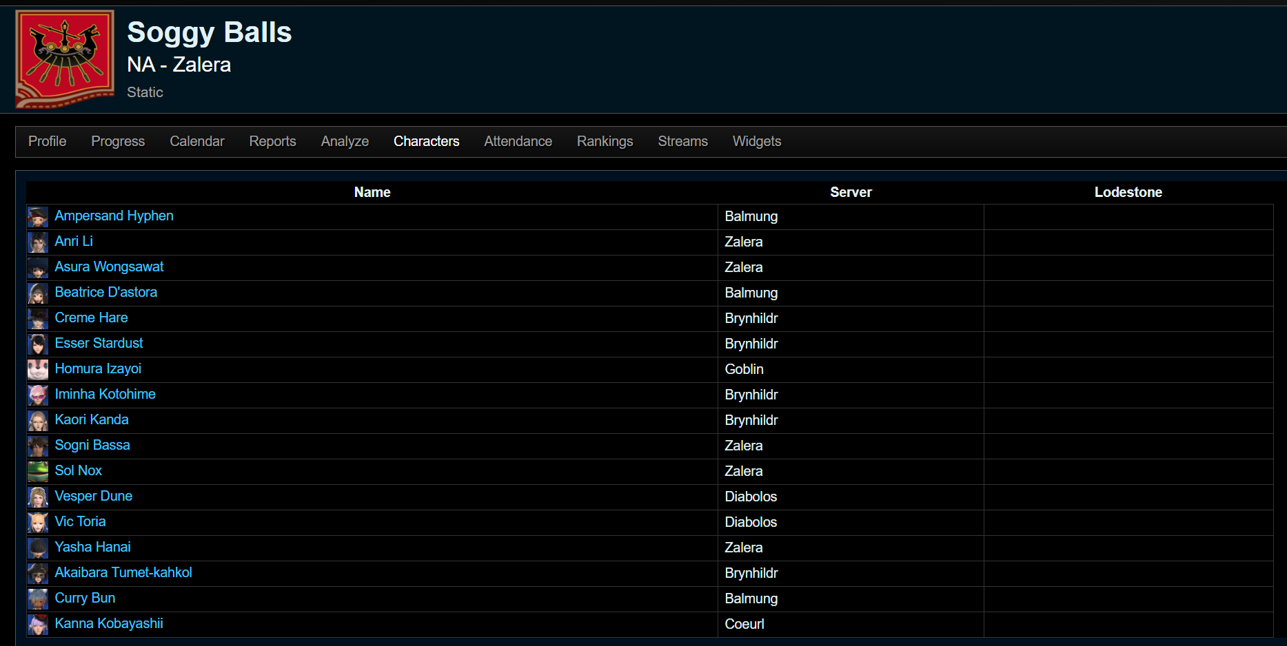The image size is (1287, 646).
Task: Open Beatrice D'astora's character page
Action: 106,292
